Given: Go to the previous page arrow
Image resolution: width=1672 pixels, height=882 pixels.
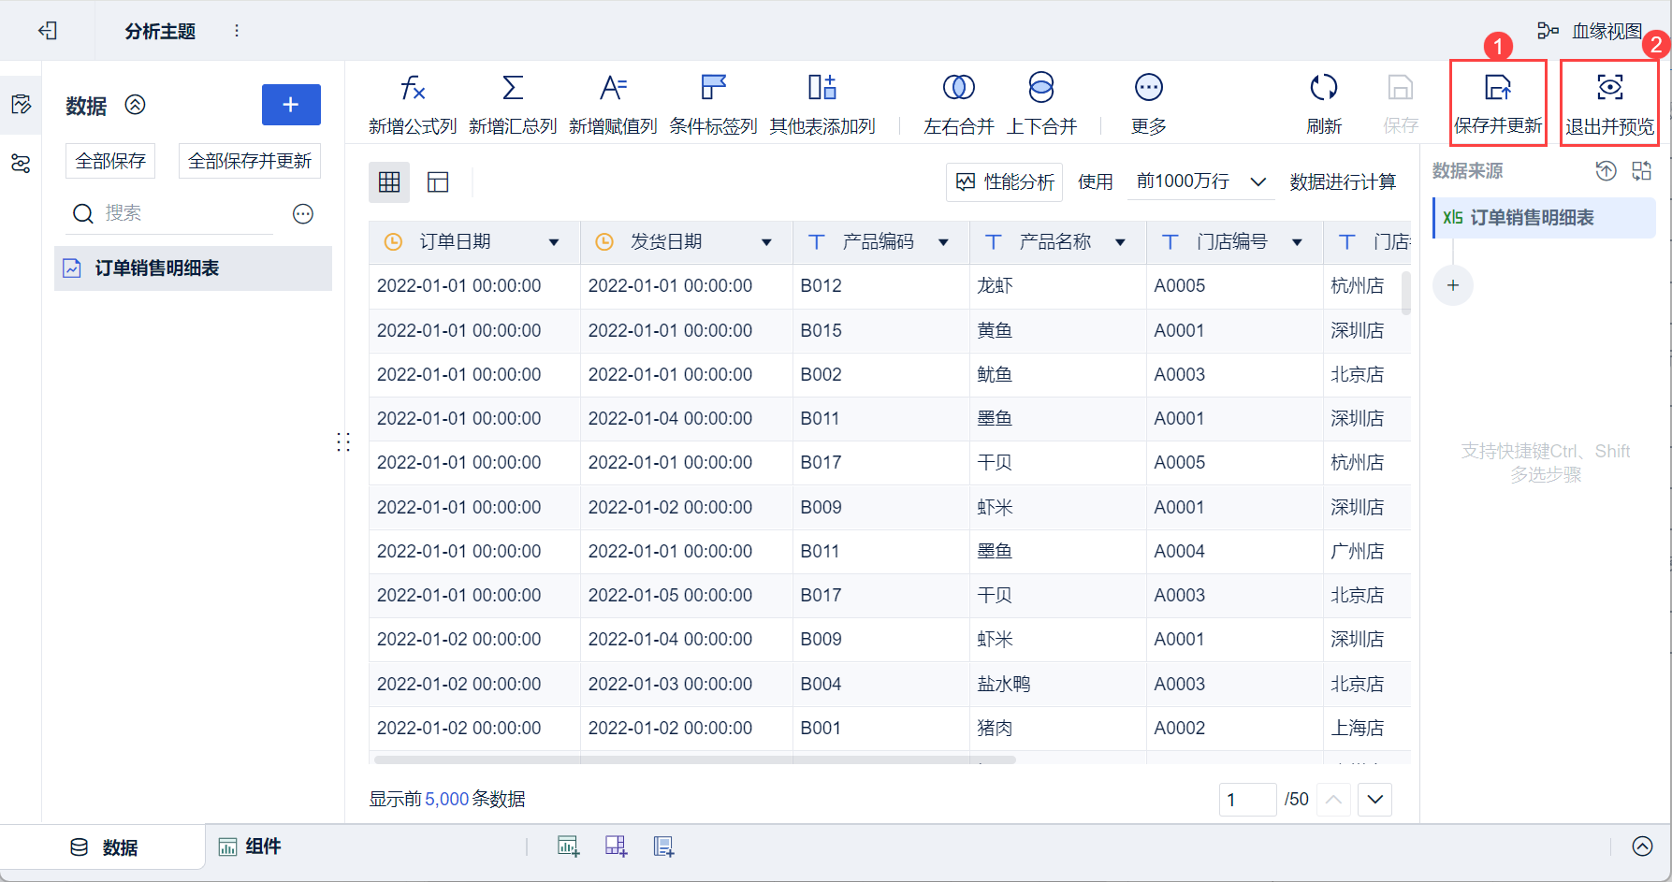Looking at the screenshot, I should click(x=1334, y=800).
